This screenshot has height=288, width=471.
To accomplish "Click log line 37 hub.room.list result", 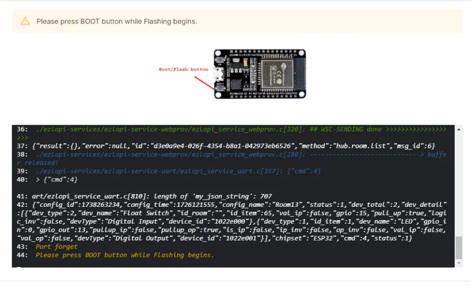I will (x=226, y=146).
